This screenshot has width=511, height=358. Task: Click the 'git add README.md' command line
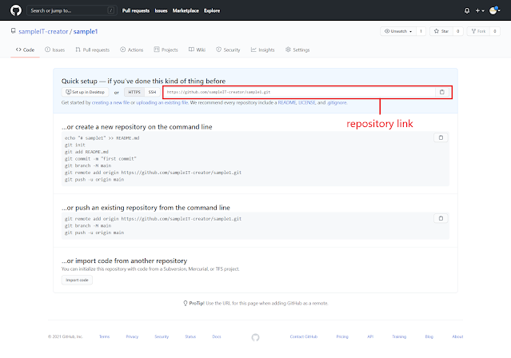86,152
